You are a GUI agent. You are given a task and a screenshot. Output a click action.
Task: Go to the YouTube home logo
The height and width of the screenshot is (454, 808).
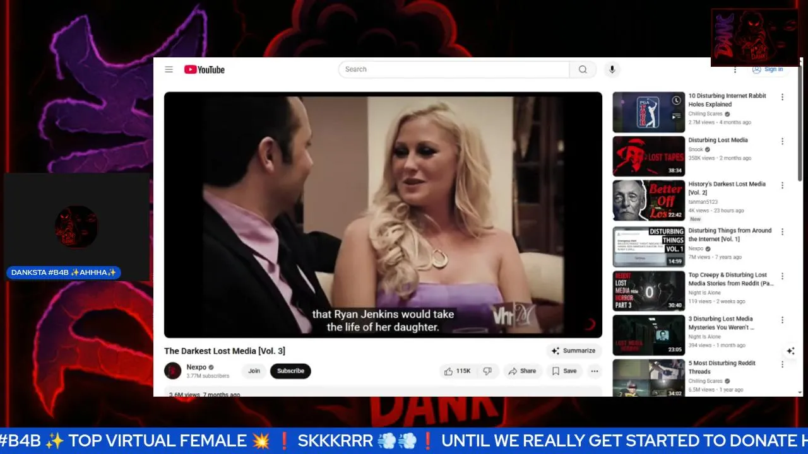[x=205, y=69]
